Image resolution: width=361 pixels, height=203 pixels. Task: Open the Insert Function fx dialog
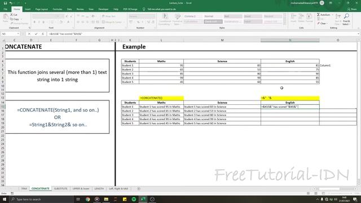[x=43, y=34]
